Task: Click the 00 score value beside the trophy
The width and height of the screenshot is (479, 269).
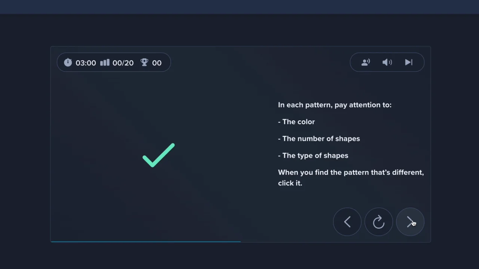Action: [157, 63]
